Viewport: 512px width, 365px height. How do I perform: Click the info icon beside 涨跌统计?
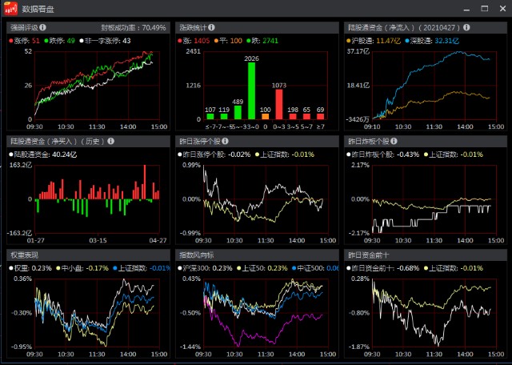(214, 27)
